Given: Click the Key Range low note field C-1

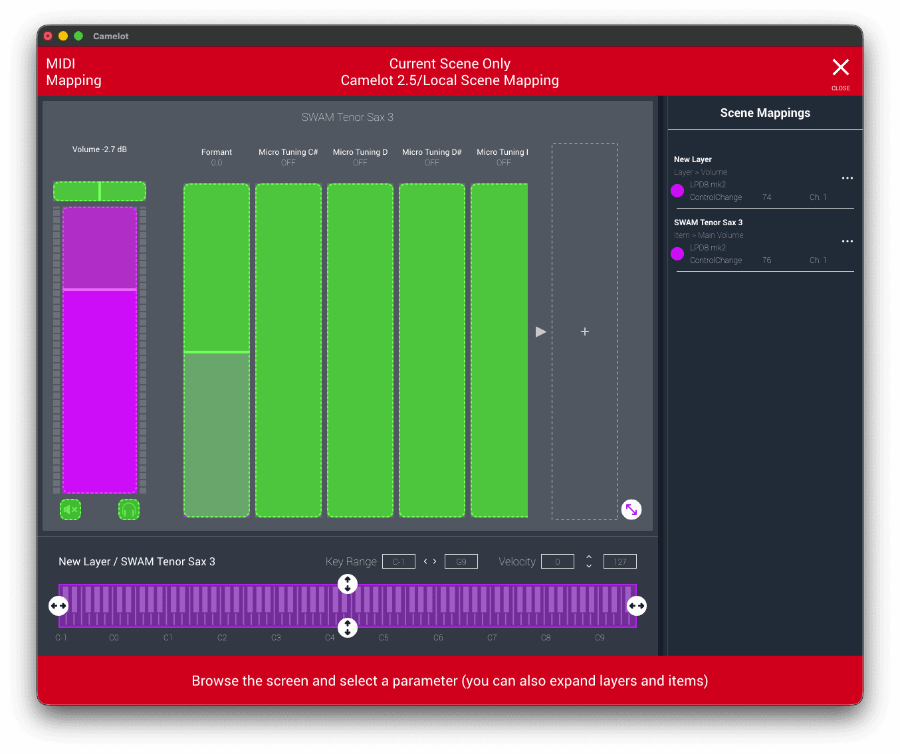Looking at the screenshot, I should click(399, 561).
